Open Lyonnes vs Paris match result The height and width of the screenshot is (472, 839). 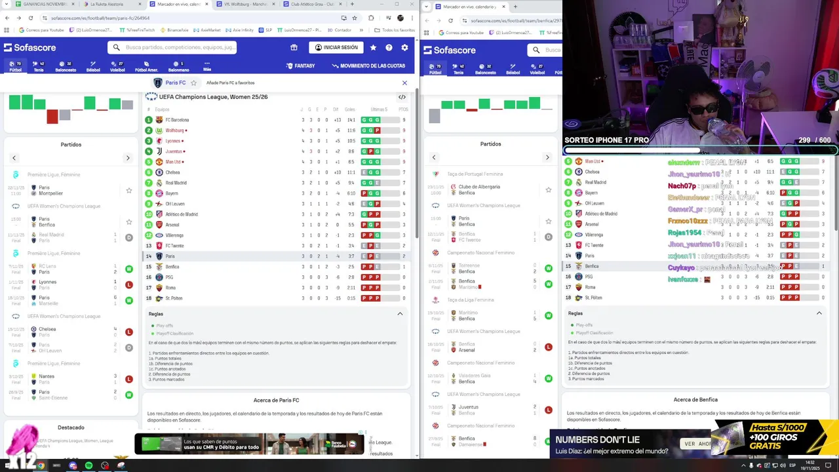pos(71,285)
